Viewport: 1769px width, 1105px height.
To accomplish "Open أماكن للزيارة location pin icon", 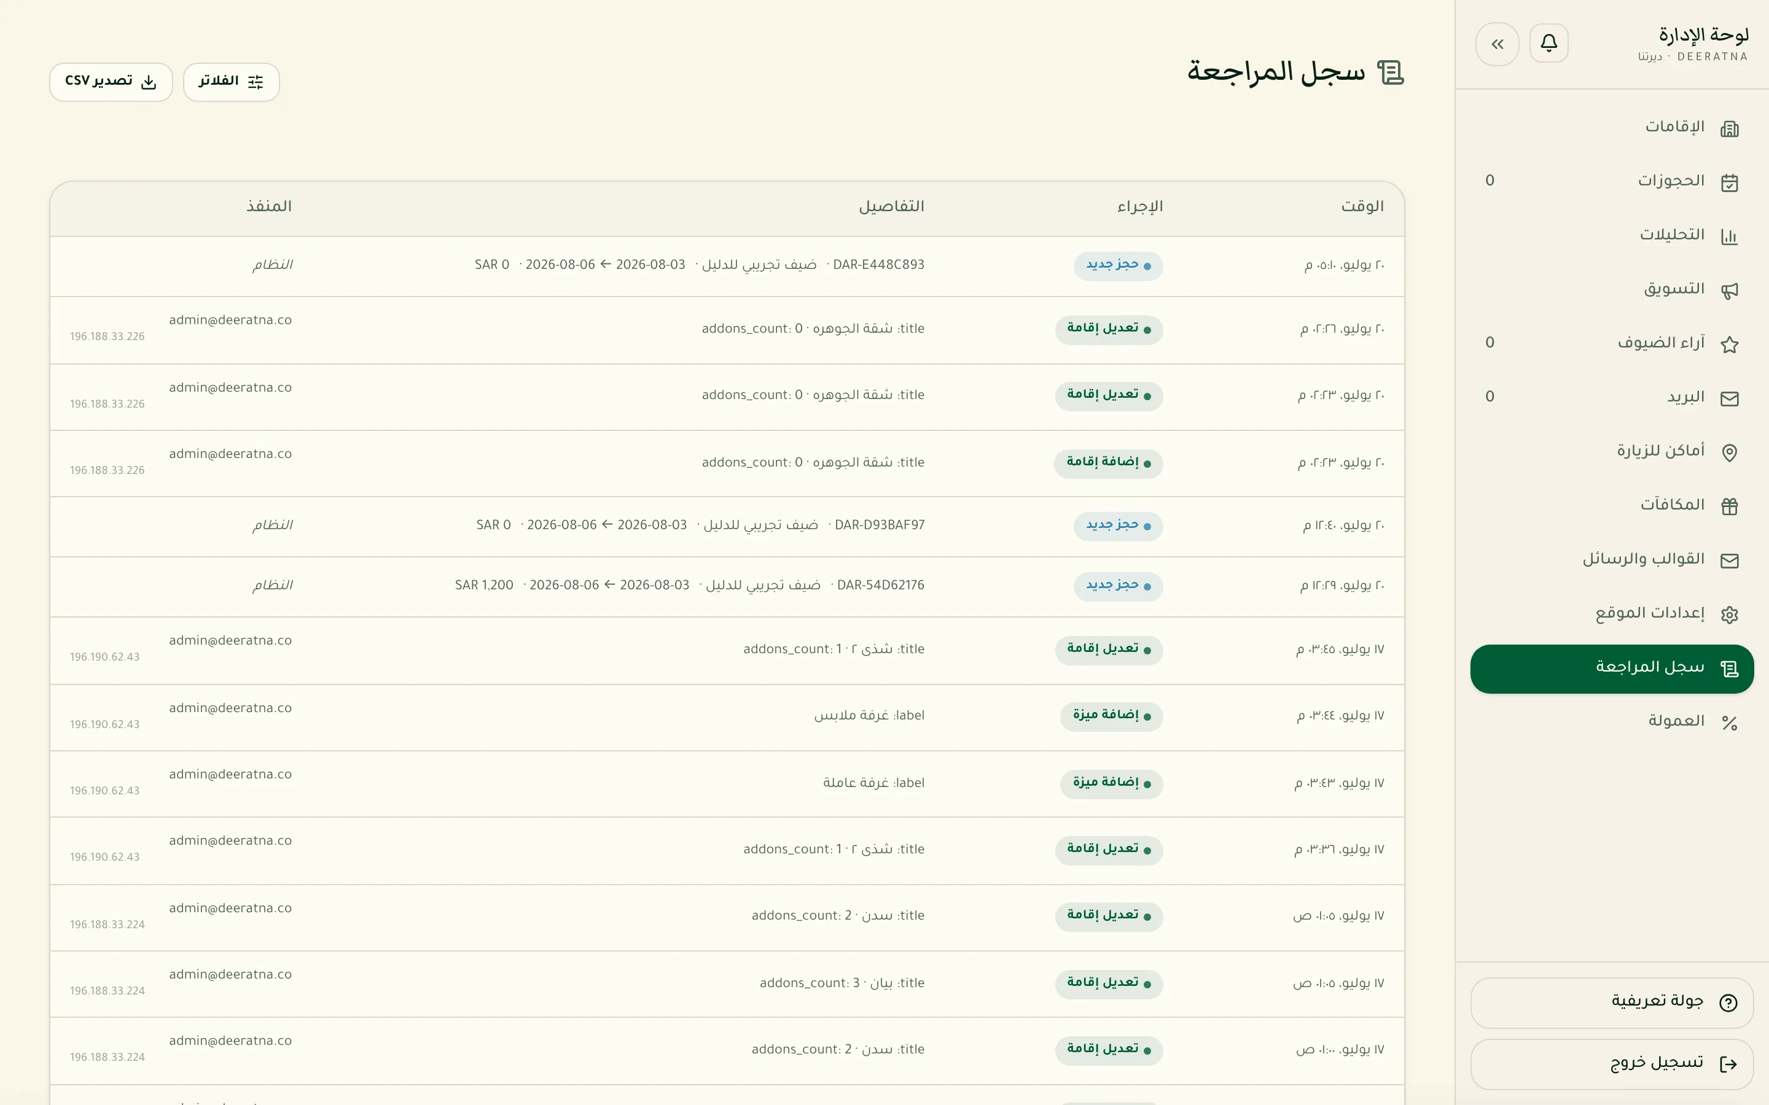I will (1729, 452).
